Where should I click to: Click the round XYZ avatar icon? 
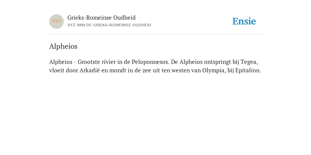[56, 21]
